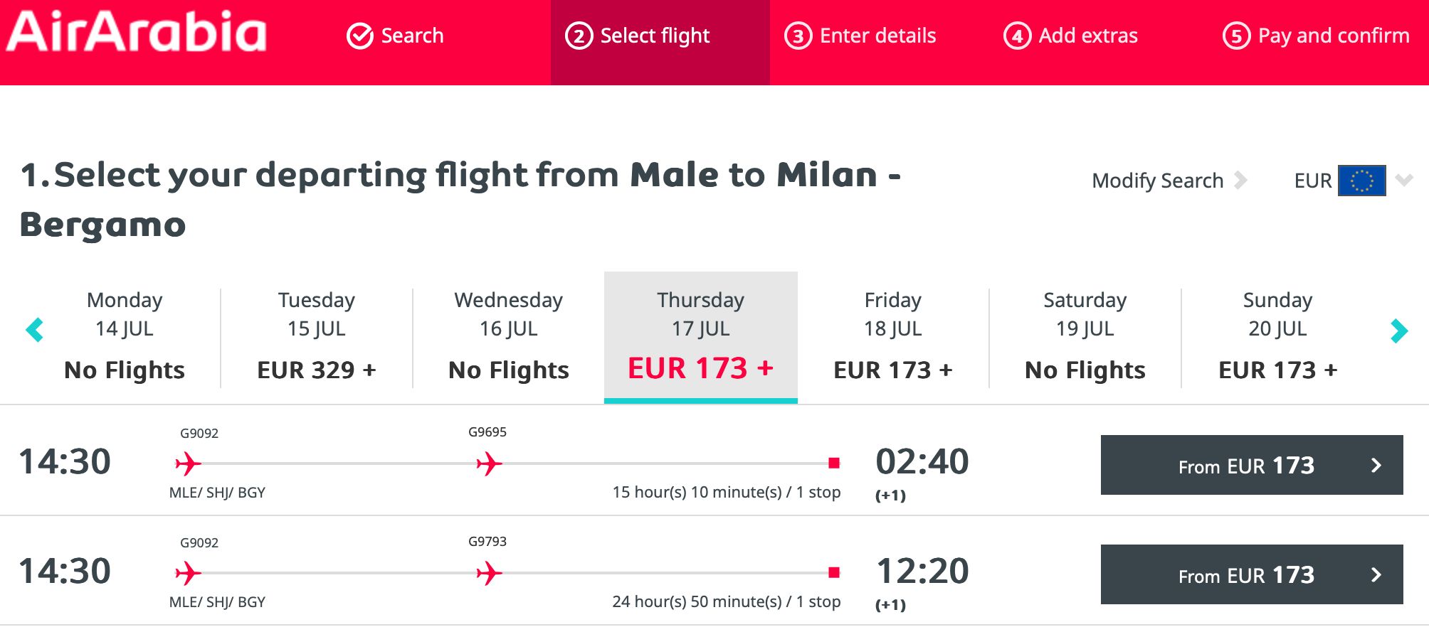Choose the 12:20 arrival flight From EUR 173
1429x627 pixels.
pos(1252,574)
